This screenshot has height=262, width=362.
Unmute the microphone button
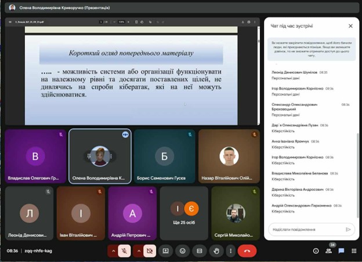[x=124, y=251]
